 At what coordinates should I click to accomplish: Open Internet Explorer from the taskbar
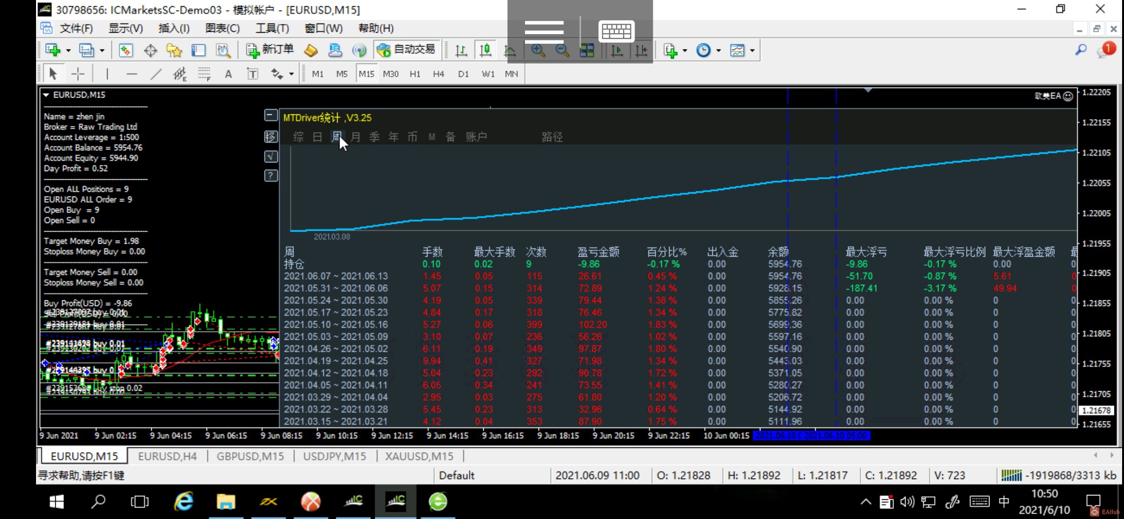(183, 502)
